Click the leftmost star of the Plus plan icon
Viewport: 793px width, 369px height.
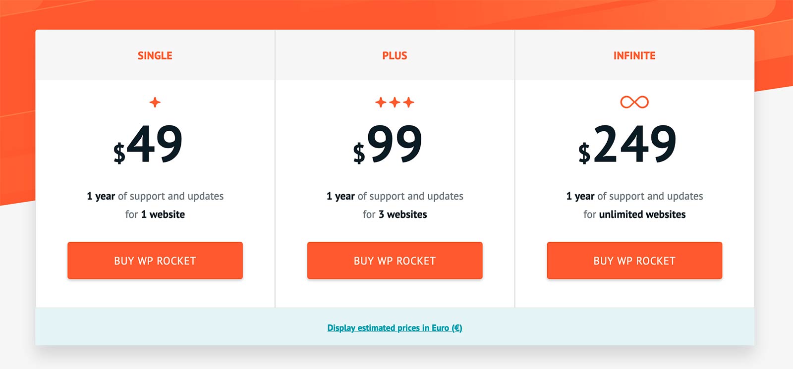pos(380,103)
